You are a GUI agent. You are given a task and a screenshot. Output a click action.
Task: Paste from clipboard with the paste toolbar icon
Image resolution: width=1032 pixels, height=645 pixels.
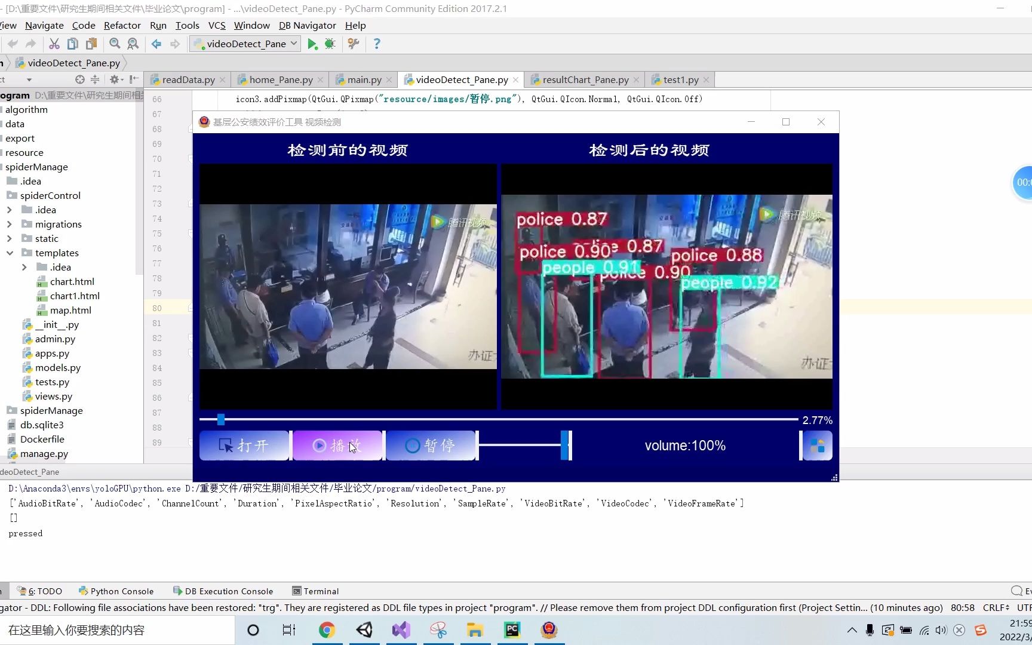pos(90,43)
